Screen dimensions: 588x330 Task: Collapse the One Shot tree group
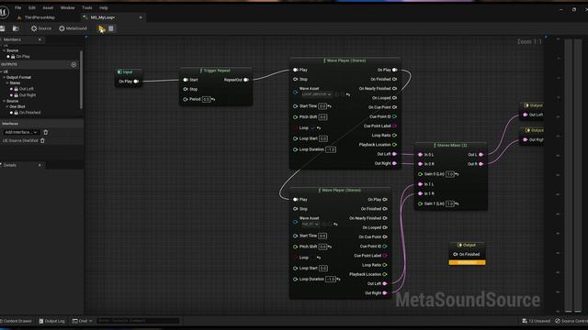pyautogui.click(x=7, y=106)
